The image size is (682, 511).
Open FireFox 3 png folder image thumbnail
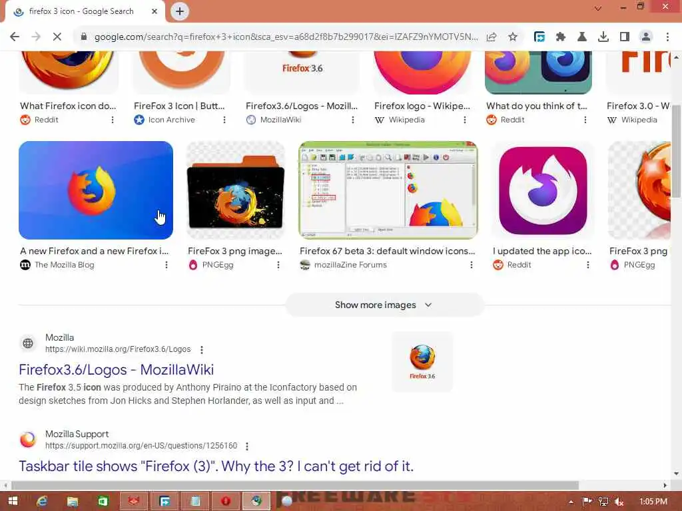[x=235, y=190]
